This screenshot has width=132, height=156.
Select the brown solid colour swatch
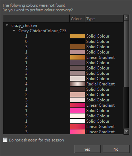pos(78,47)
